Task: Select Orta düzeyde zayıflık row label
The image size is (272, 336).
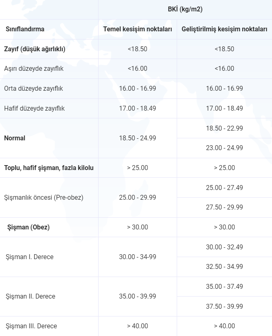Action: [x=33, y=88]
